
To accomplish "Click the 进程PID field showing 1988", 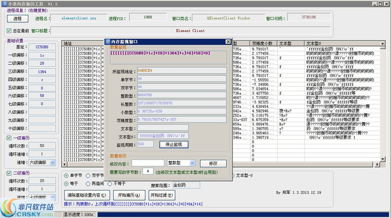I will [148, 17].
